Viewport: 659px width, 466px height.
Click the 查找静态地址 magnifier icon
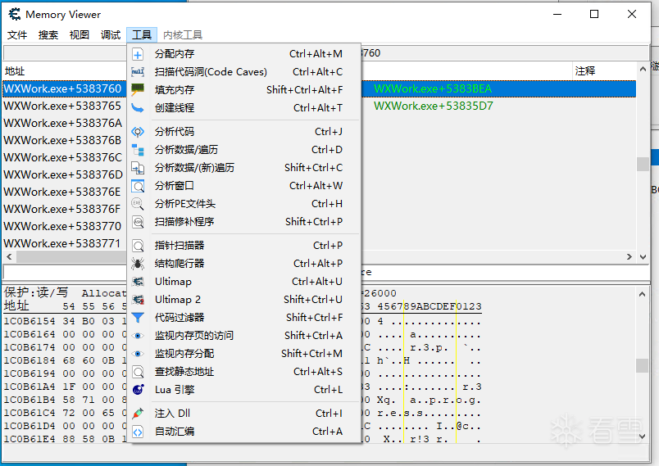[138, 372]
